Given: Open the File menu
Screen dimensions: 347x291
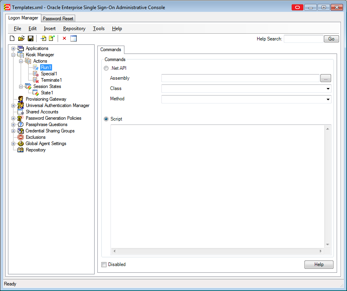Looking at the screenshot, I should [x=17, y=29].
